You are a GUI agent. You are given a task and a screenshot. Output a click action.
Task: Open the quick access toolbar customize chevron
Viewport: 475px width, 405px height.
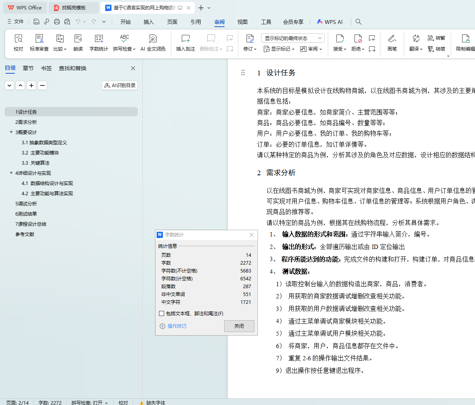(x=104, y=22)
